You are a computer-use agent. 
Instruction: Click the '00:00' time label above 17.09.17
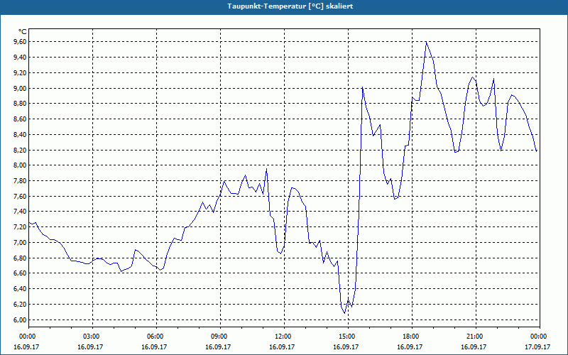540,337
